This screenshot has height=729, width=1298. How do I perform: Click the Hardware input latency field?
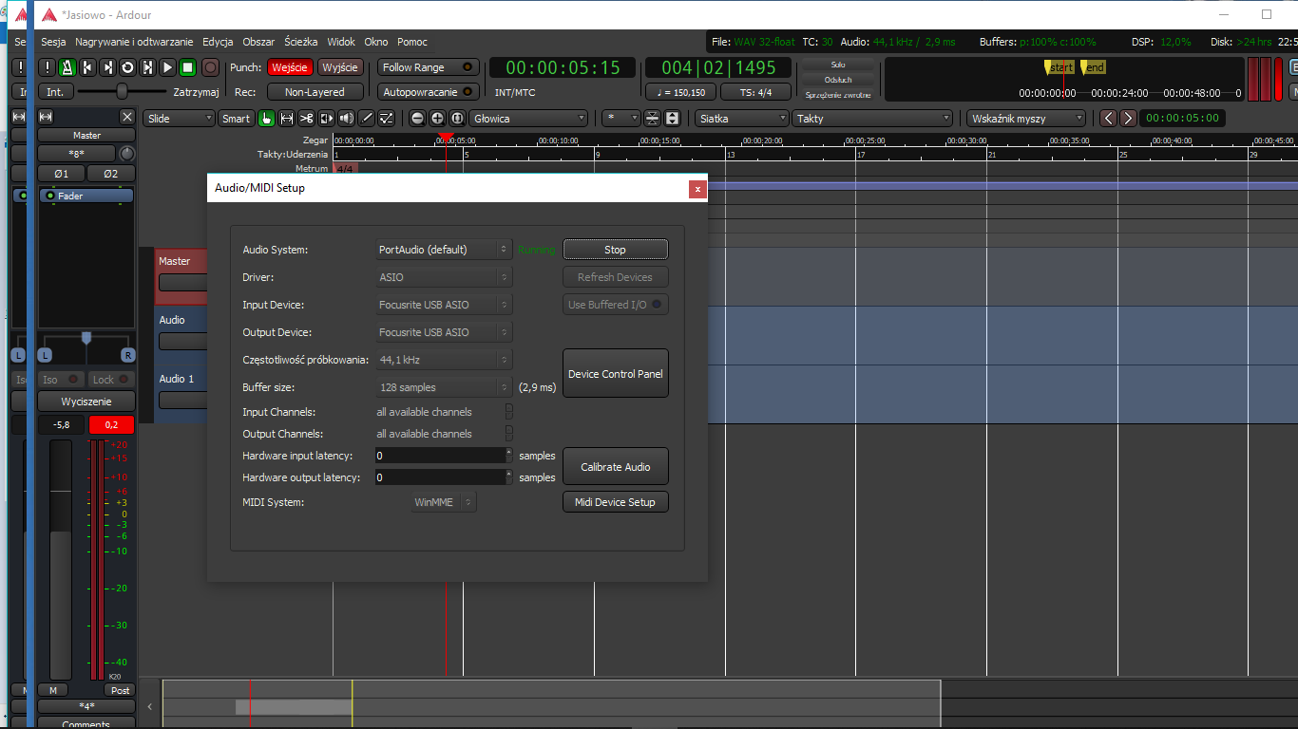[440, 456]
